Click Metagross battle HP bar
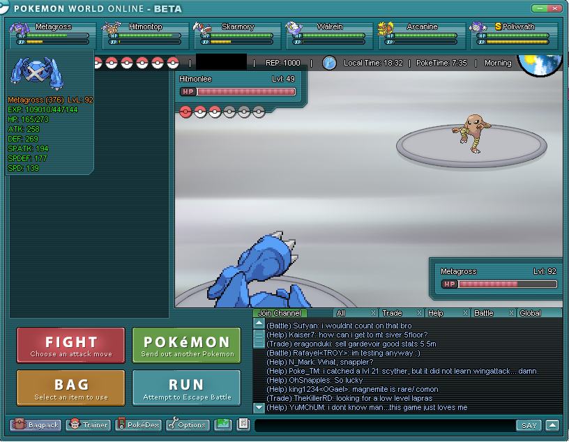 499,284
